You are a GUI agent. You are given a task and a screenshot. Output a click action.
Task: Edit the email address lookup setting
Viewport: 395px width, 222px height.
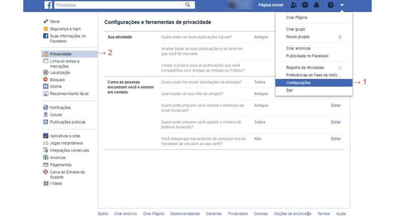pyautogui.click(x=335, y=105)
